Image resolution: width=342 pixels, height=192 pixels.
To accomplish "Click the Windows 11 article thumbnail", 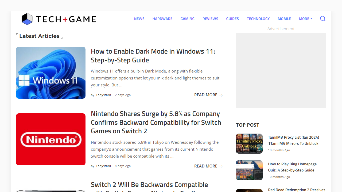I will 50,73.
